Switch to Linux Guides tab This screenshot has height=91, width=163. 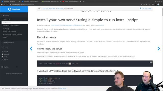(51, 2)
